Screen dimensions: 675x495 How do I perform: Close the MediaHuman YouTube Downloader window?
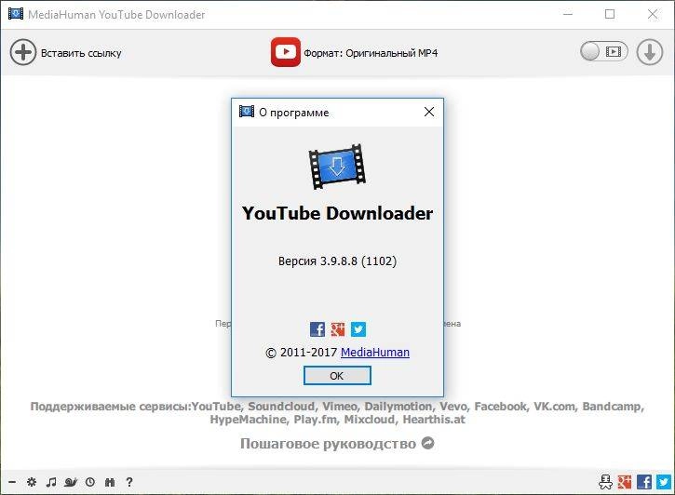pyautogui.click(x=652, y=14)
